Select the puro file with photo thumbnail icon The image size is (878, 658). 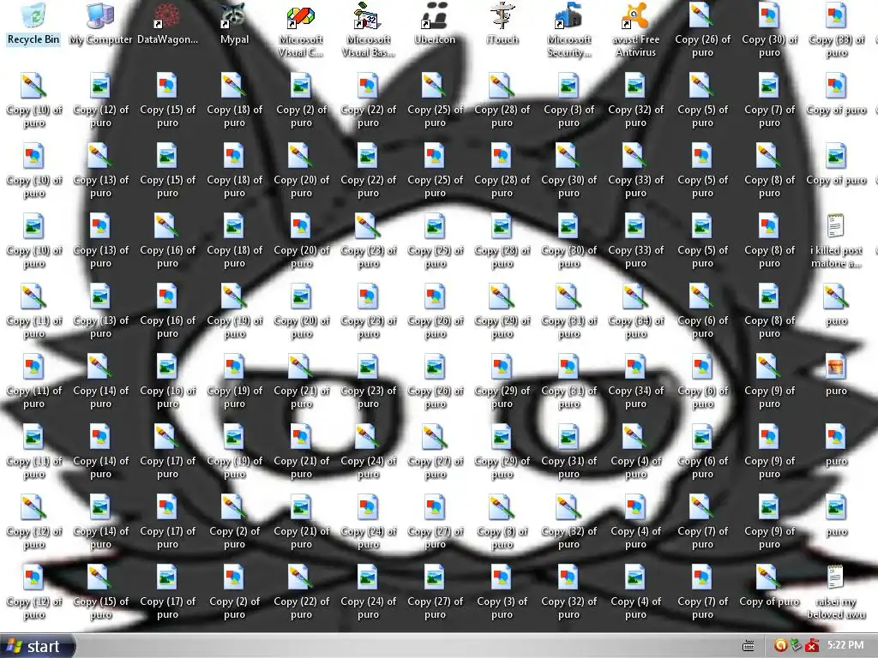836,375
